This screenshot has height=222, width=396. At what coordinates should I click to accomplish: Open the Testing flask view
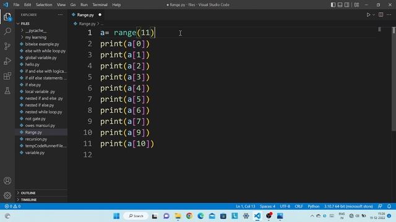pos(7,91)
